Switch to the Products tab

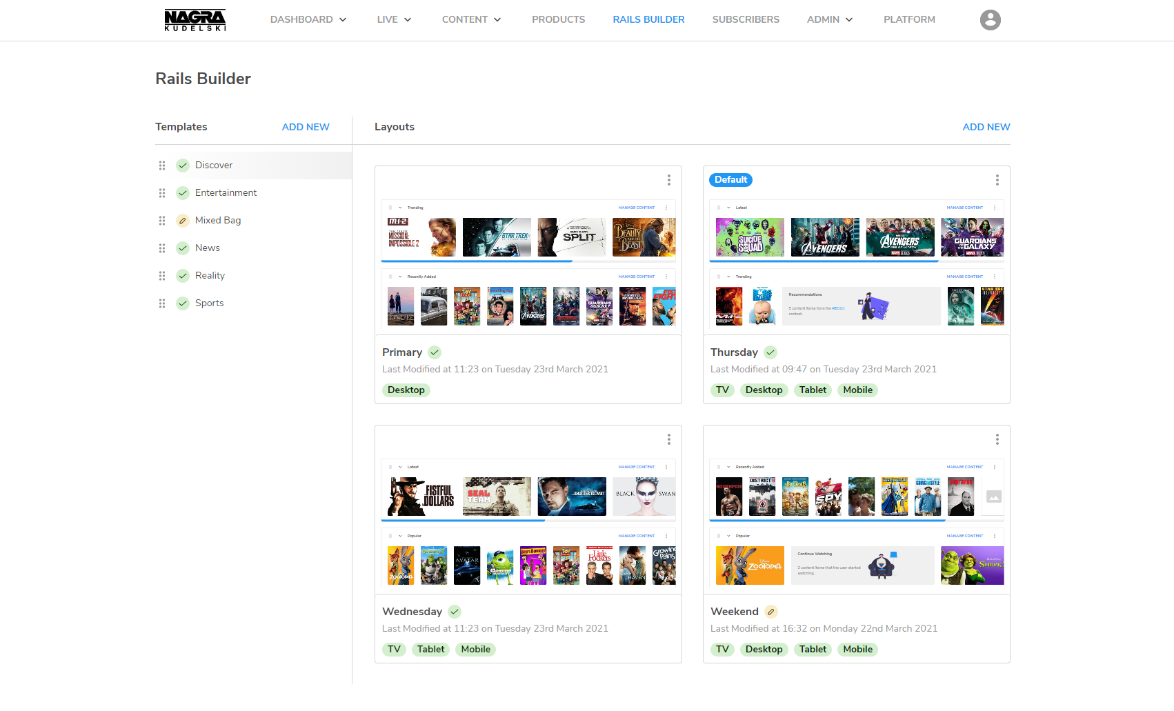558,19
